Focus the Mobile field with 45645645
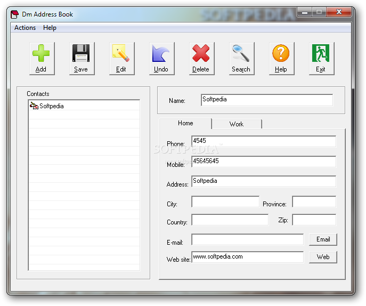Image resolution: width=366 pixels, height=306 pixels. coord(264,162)
